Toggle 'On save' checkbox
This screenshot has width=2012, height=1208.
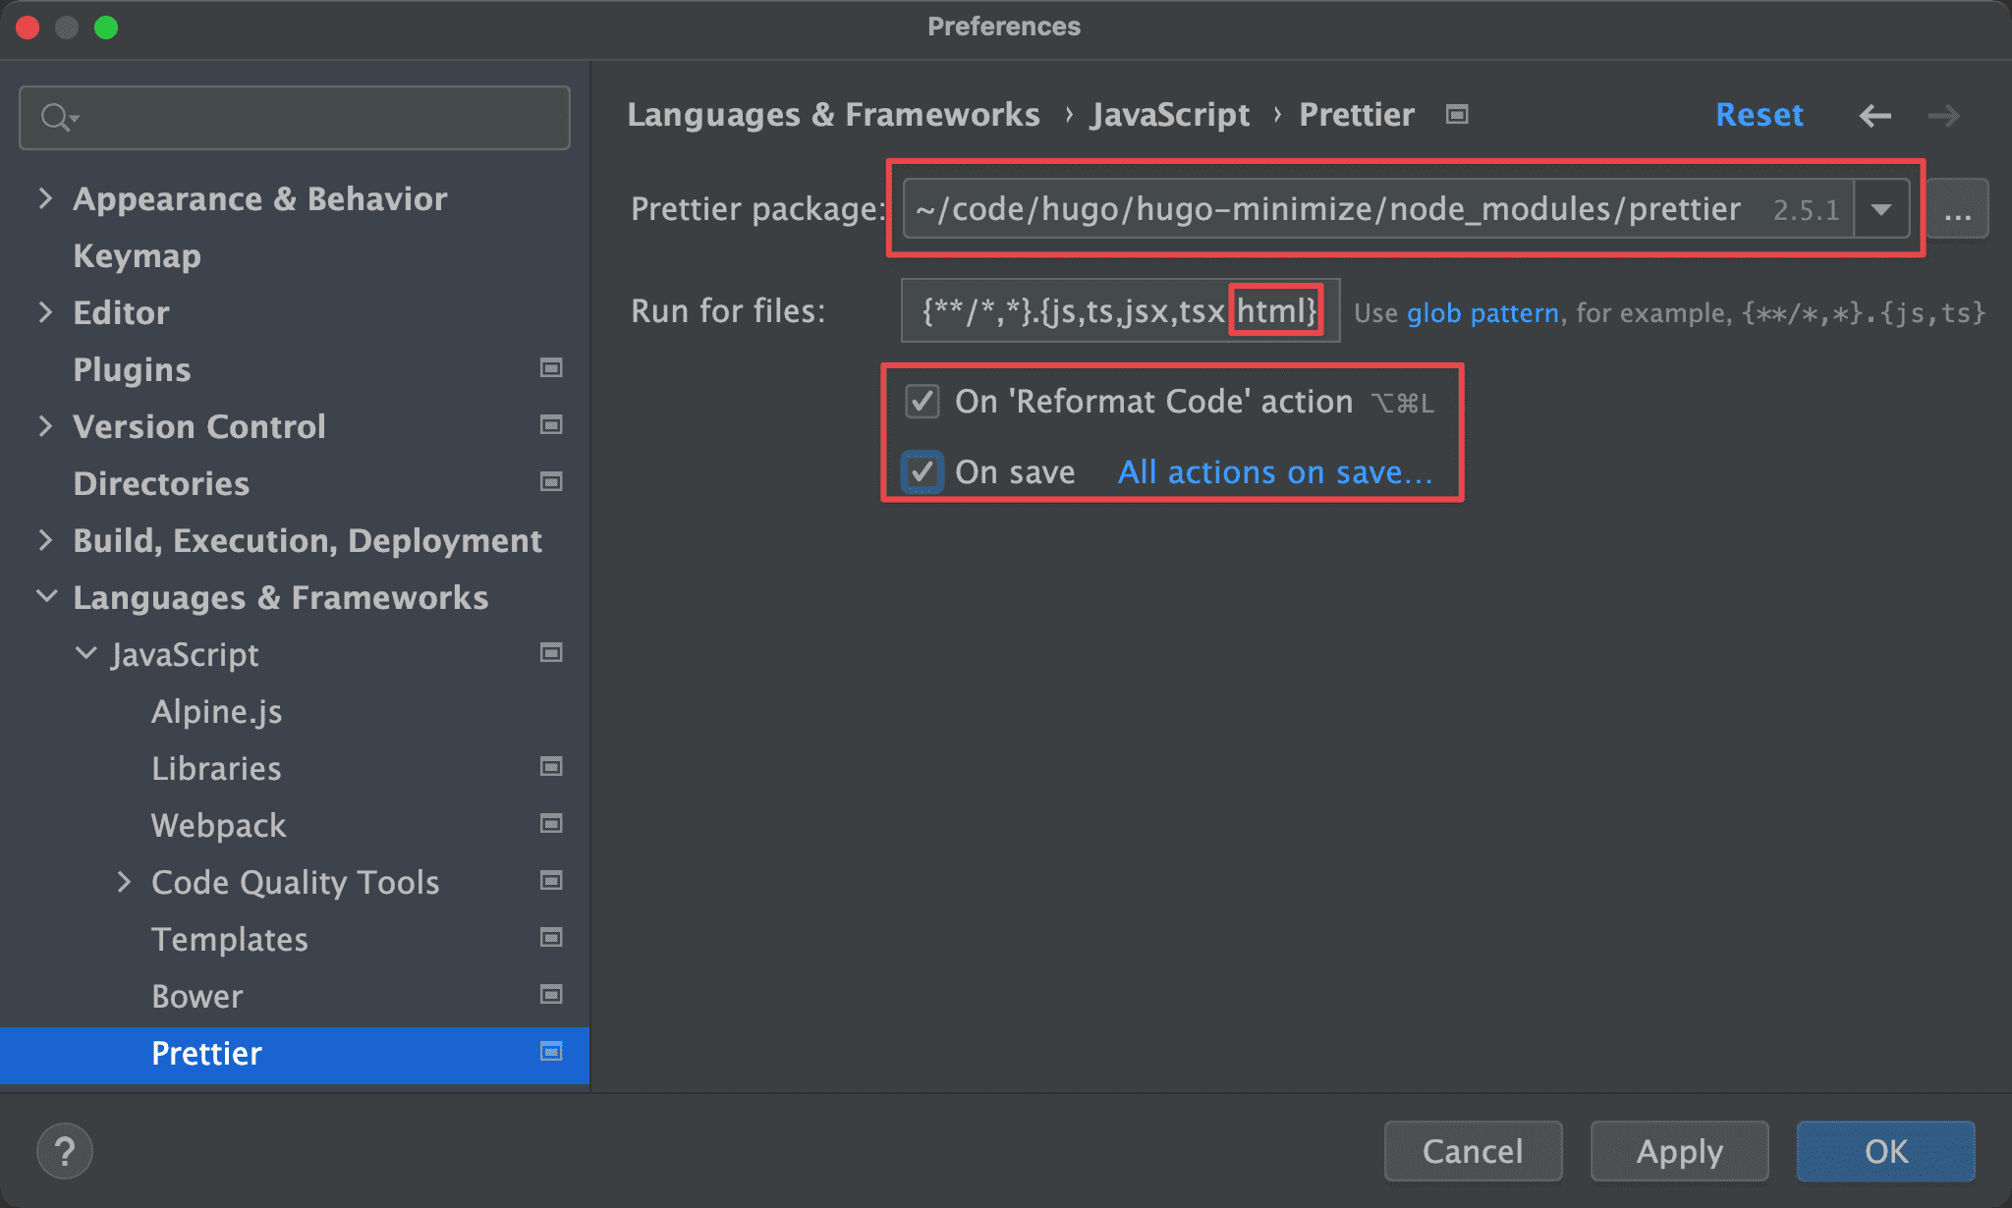coord(922,469)
